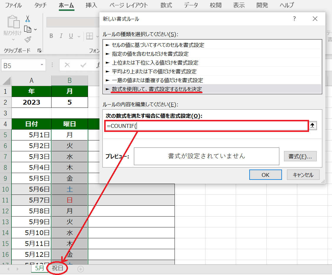332x275 pixels.
Task: Select rule type 指定の値を含むセルだけを書式設定
Action: click(150, 54)
